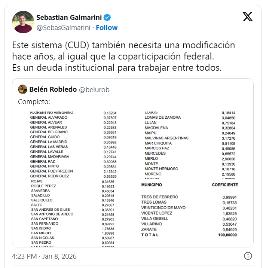Click the blue verified badge
The height and width of the screenshot is (268, 263).
[x=107, y=18]
